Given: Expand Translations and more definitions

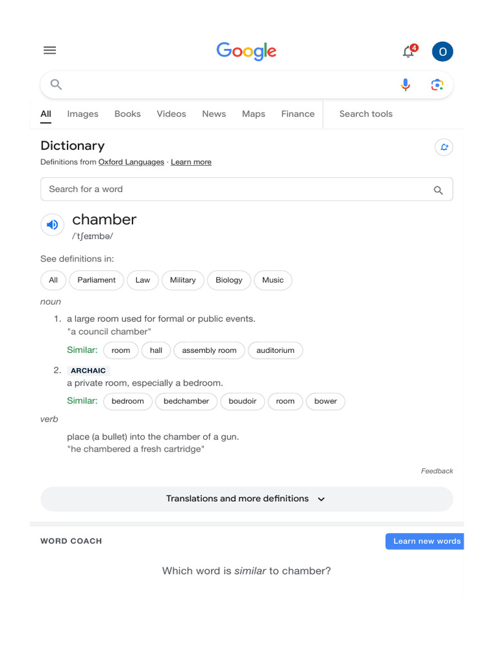Looking at the screenshot, I should click(246, 499).
